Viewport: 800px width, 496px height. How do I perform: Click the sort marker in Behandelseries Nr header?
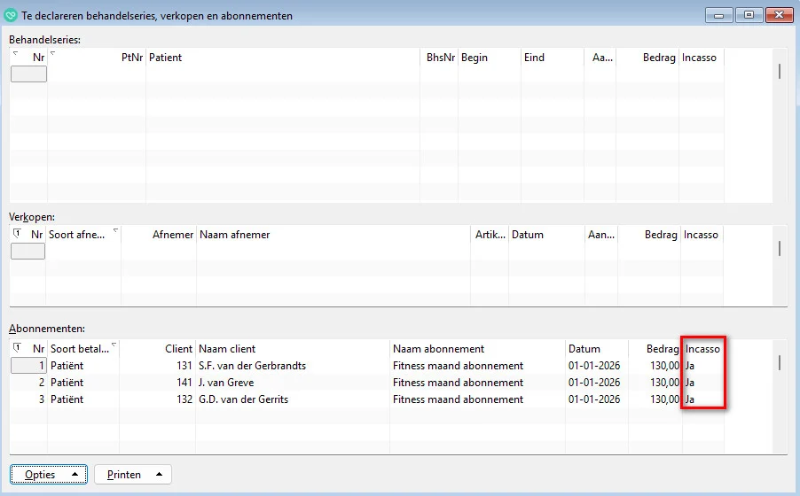pyautogui.click(x=15, y=54)
